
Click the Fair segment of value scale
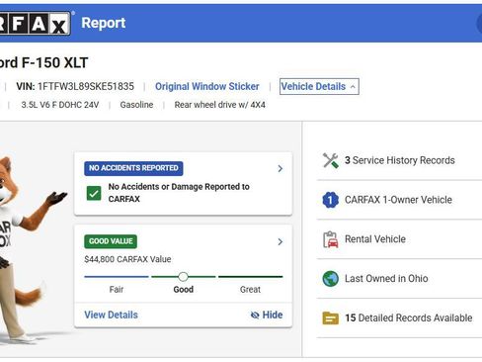(x=117, y=277)
